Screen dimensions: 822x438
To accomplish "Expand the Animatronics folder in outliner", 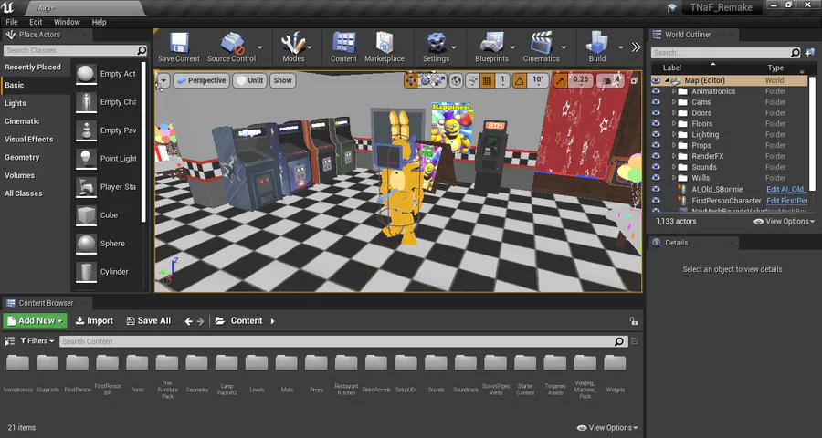I will point(674,91).
